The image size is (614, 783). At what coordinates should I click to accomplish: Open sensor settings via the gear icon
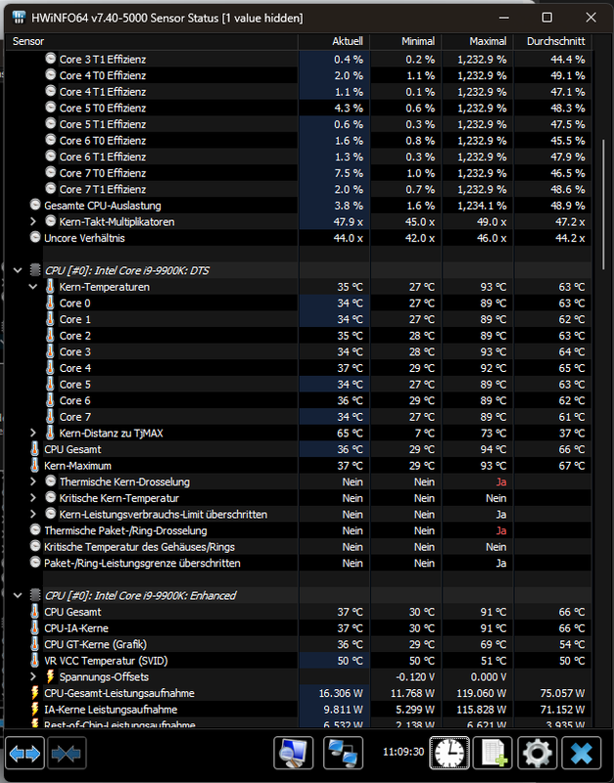click(537, 753)
